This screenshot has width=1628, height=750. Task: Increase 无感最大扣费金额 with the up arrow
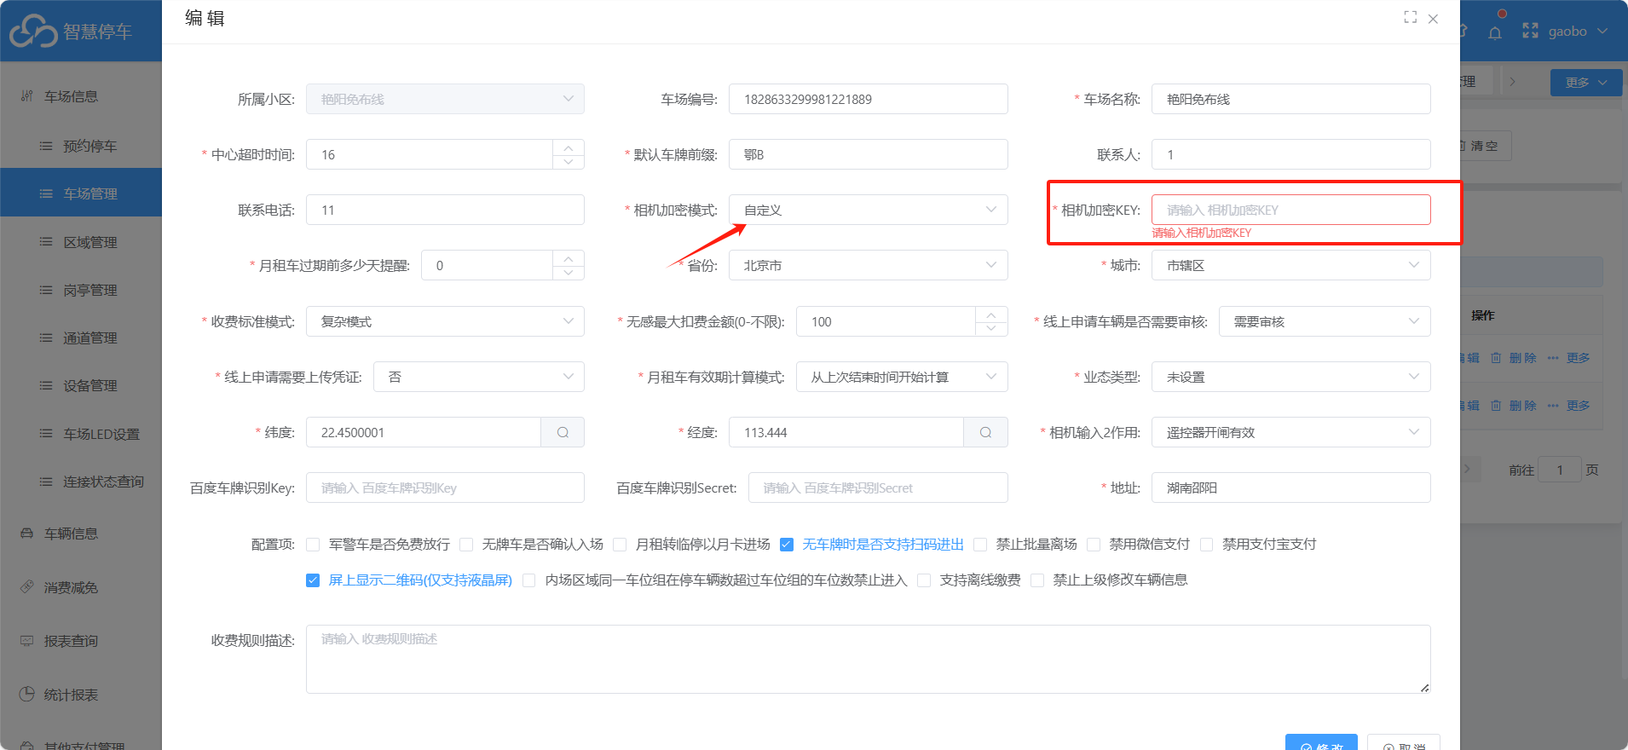[x=991, y=314]
